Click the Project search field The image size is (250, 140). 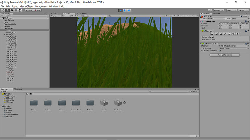[169, 92]
